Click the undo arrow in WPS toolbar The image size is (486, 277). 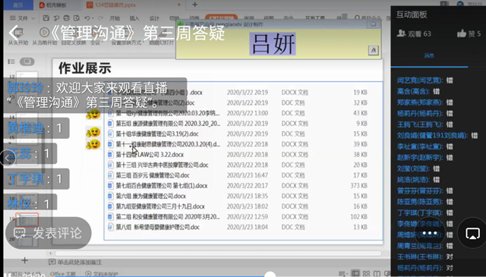[87, 18]
